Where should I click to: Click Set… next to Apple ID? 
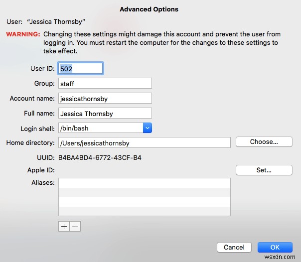point(264,170)
